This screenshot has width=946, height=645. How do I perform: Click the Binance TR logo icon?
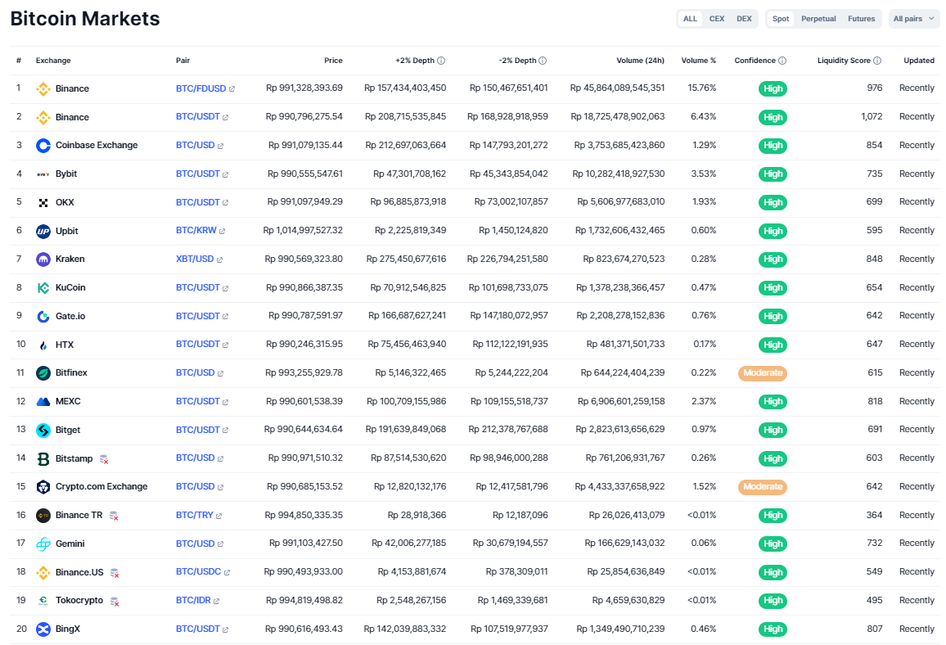[43, 516]
